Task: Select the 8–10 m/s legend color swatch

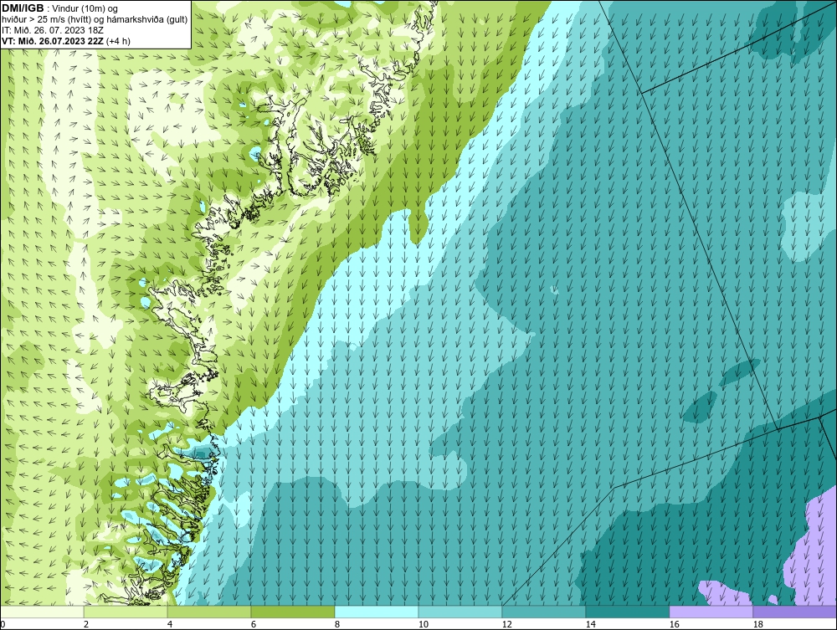Action: tap(377, 612)
